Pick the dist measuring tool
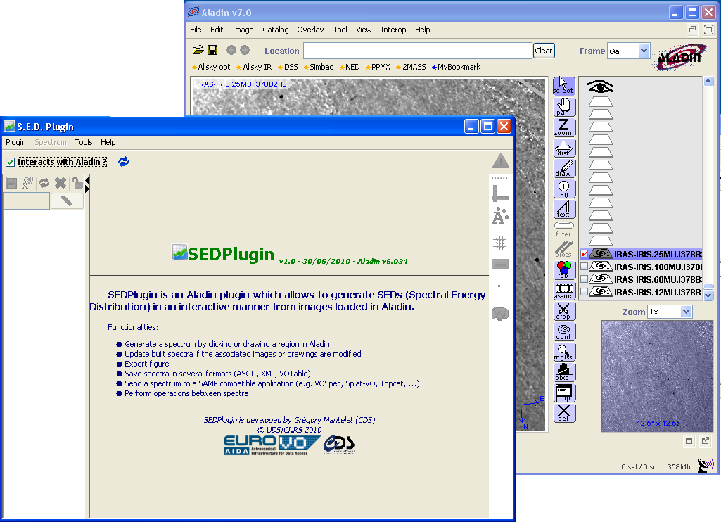 (563, 148)
